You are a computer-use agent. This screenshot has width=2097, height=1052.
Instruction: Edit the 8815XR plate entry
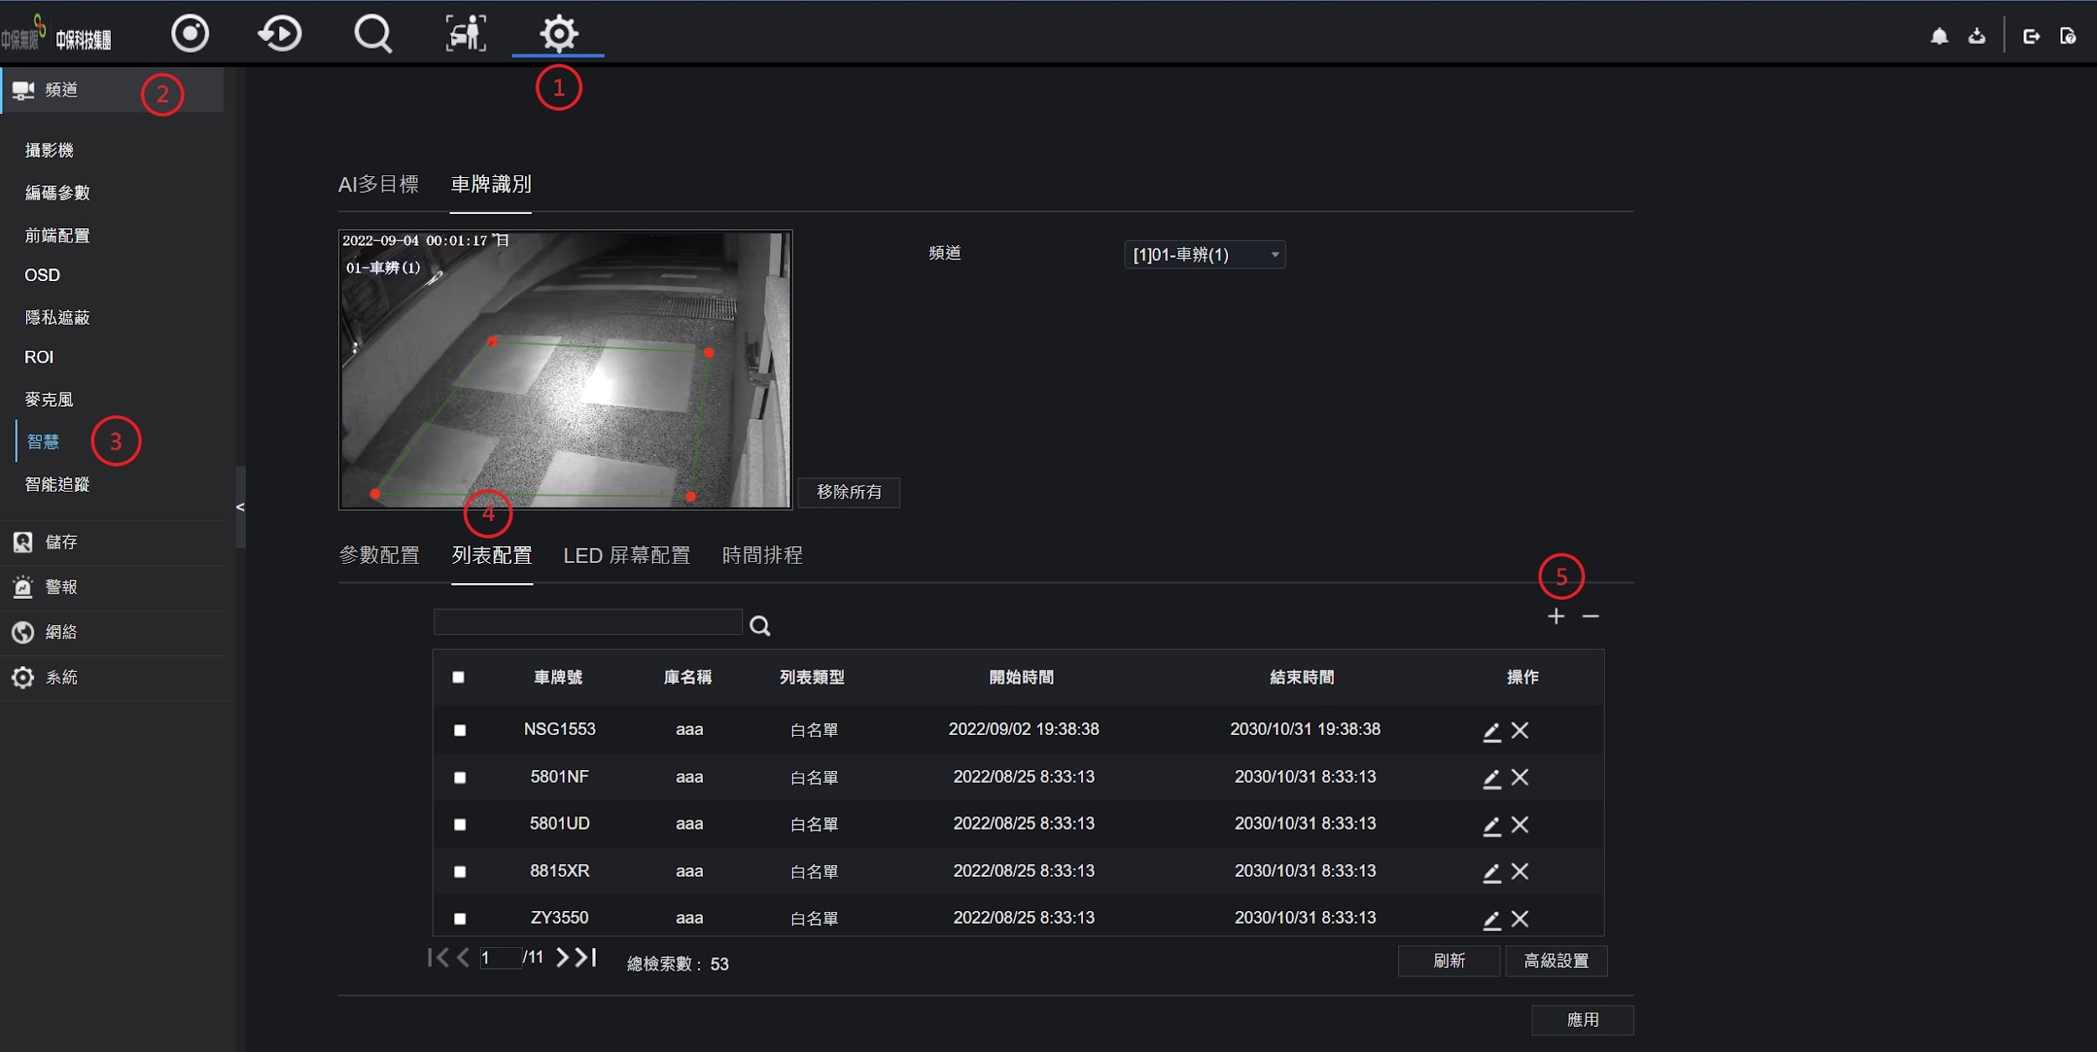[1491, 872]
